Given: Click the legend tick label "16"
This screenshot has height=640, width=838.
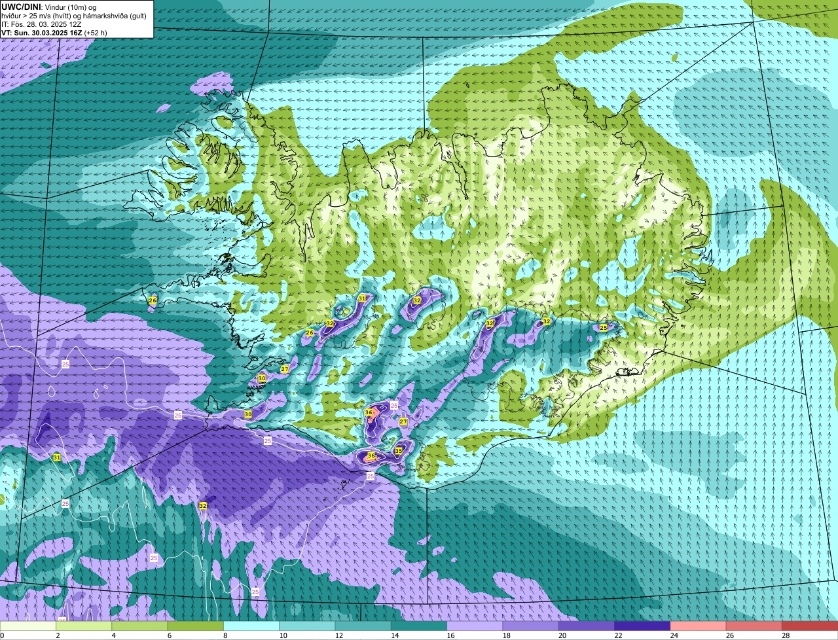Looking at the screenshot, I should [450, 635].
